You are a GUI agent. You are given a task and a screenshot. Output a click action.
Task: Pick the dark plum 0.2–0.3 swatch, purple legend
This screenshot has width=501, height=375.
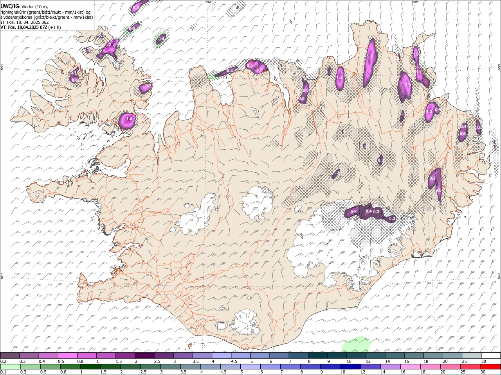pos(10,356)
